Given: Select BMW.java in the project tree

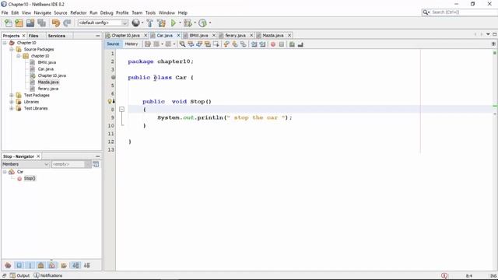Looking at the screenshot, I should click(x=47, y=62).
